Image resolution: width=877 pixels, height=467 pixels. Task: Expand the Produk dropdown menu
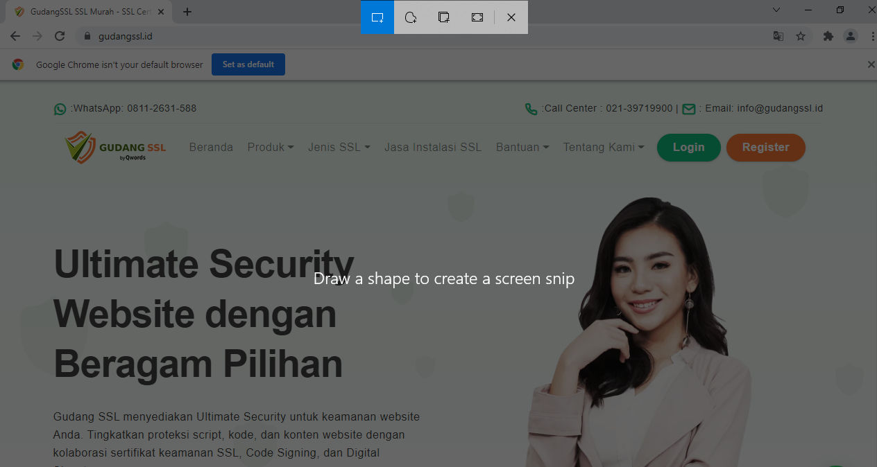pos(271,147)
